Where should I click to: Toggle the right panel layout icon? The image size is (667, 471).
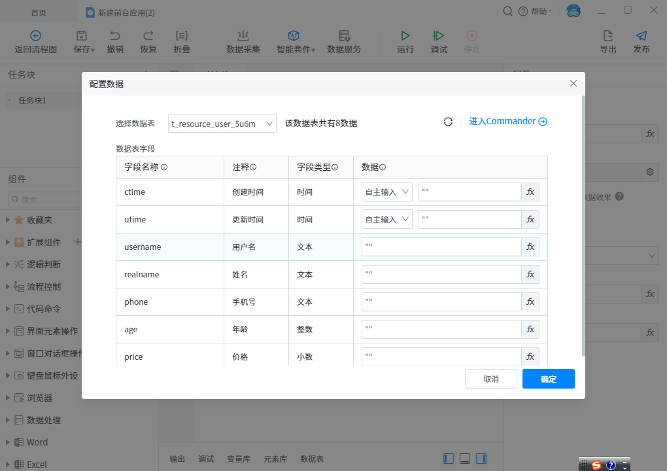[481, 459]
